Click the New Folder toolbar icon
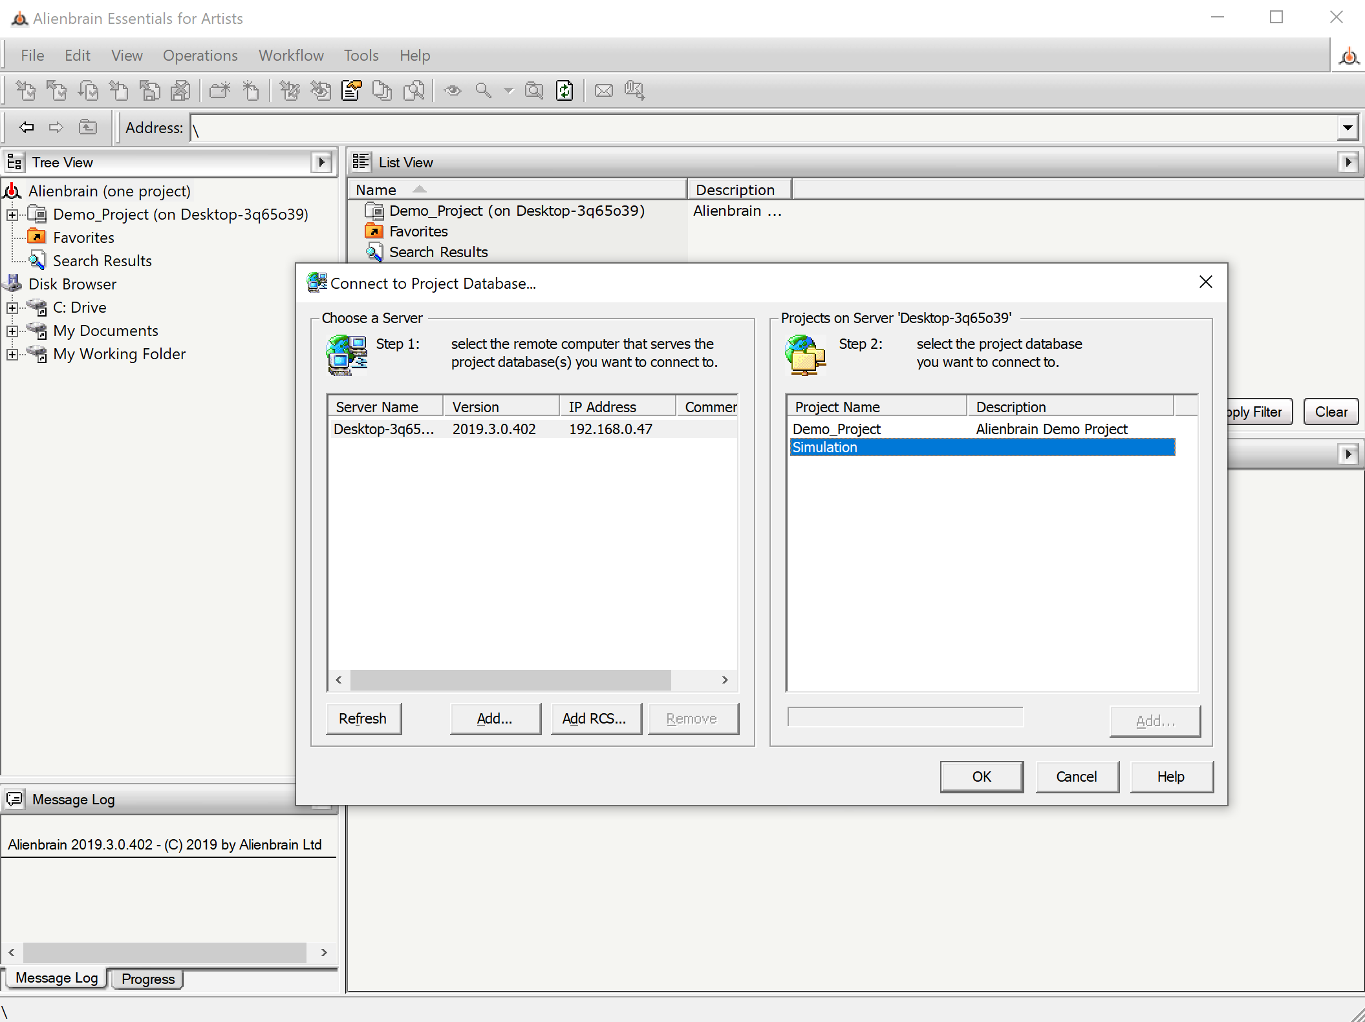The height and width of the screenshot is (1022, 1365). (220, 90)
